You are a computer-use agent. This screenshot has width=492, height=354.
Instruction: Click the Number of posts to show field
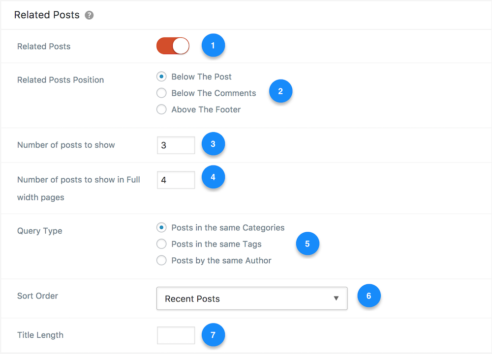coord(176,145)
